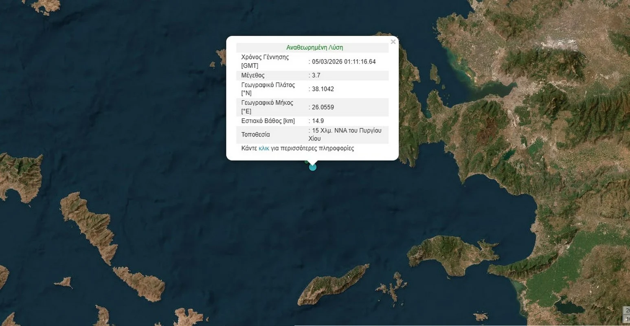Click the focal depth value 14.9

318,121
